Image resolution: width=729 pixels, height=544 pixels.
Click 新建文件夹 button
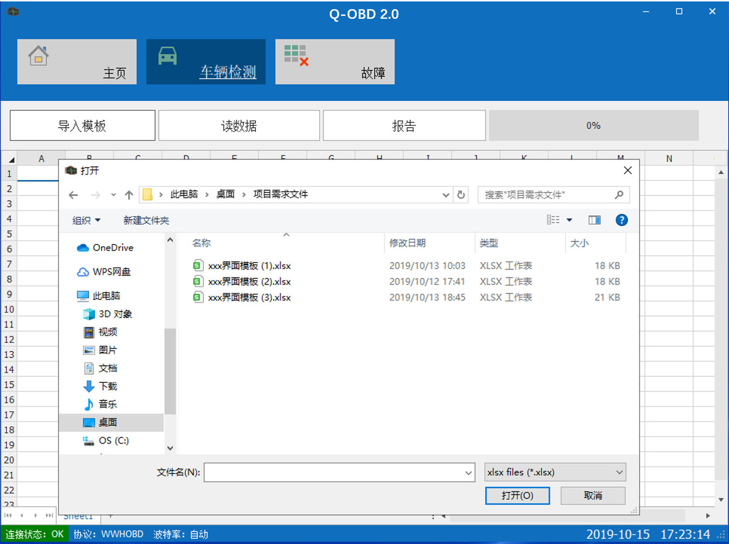point(146,220)
